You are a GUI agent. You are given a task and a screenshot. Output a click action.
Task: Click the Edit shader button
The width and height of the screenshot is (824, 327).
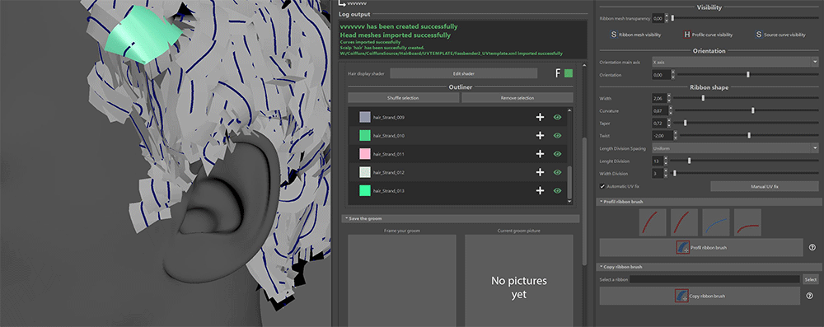(x=463, y=73)
